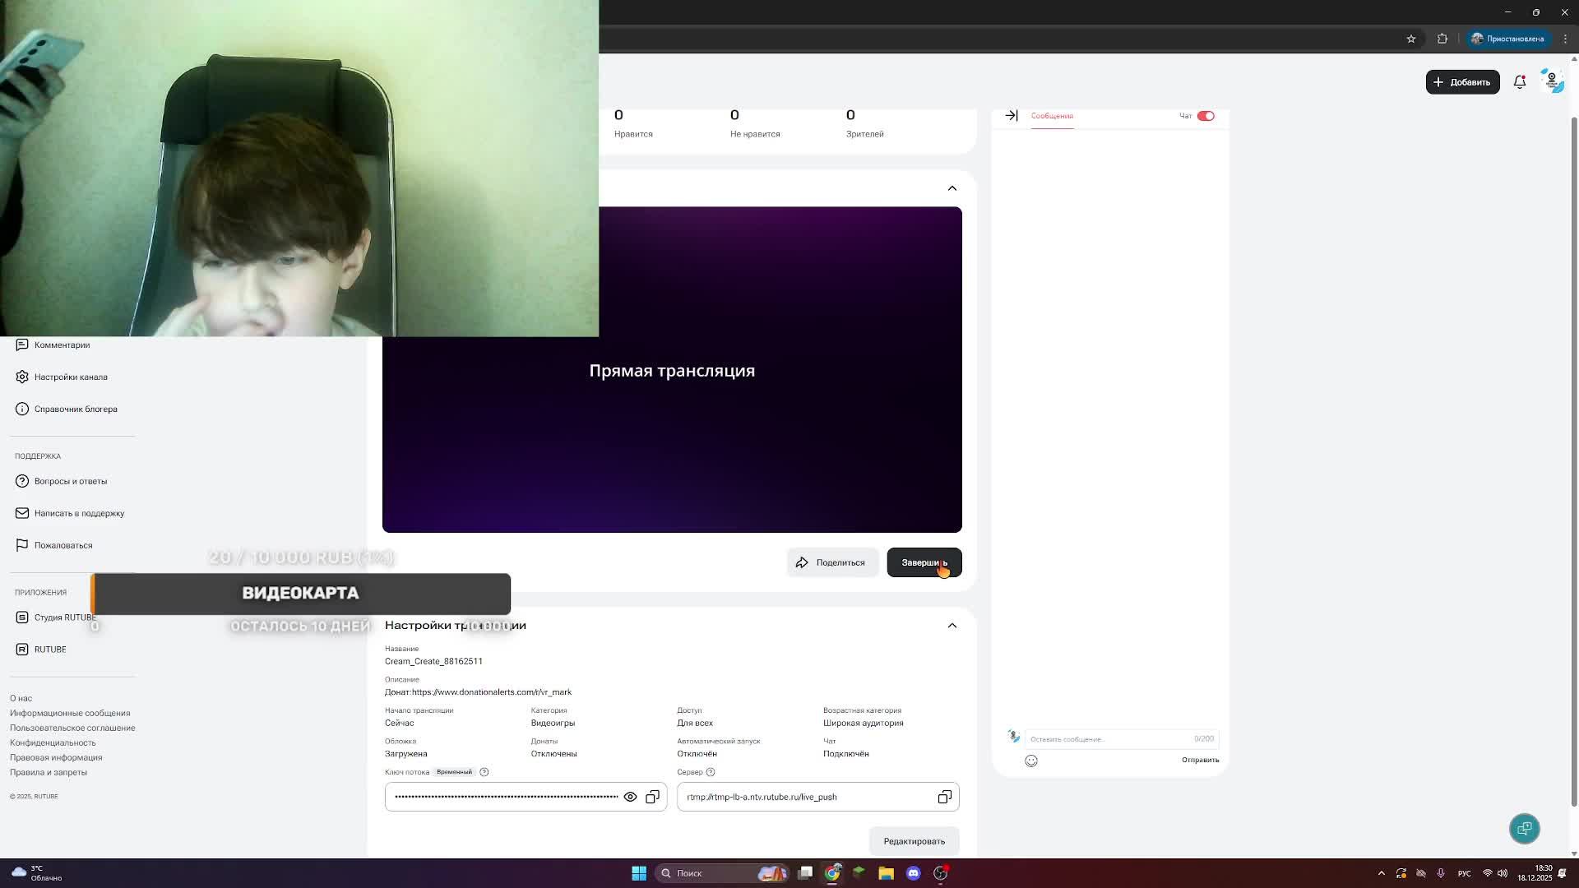
Task: Click the Edit stream settings button
Action: pos(914,841)
